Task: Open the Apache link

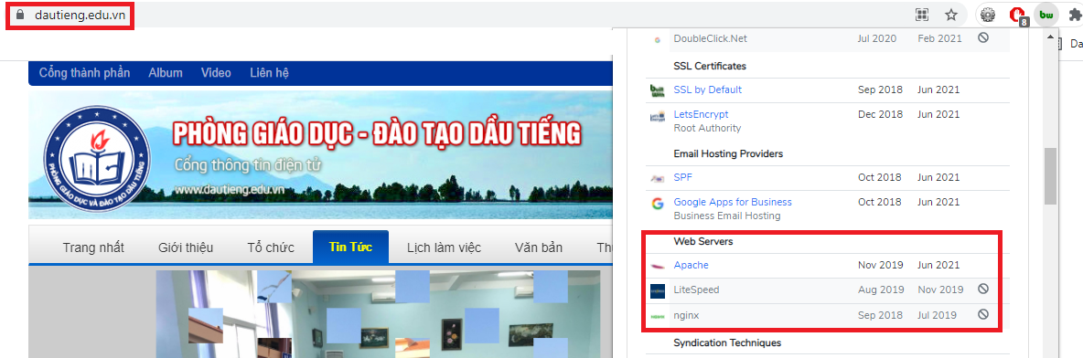Action: tap(691, 265)
